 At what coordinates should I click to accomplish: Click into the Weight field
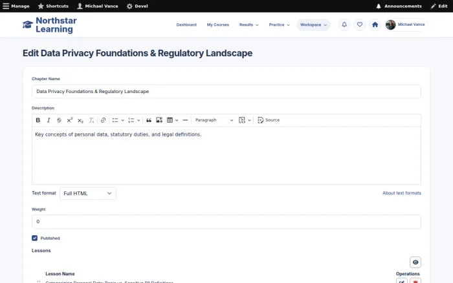click(226, 222)
